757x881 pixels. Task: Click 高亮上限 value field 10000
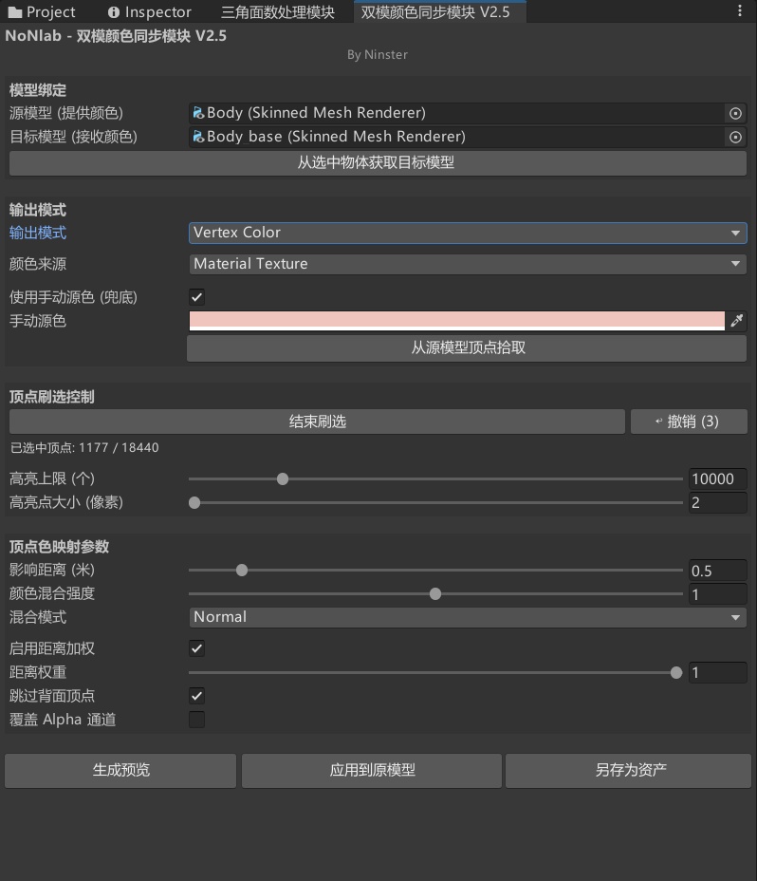pos(718,478)
